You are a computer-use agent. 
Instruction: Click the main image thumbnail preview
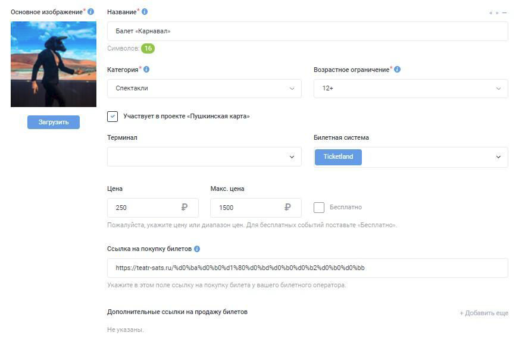click(54, 64)
